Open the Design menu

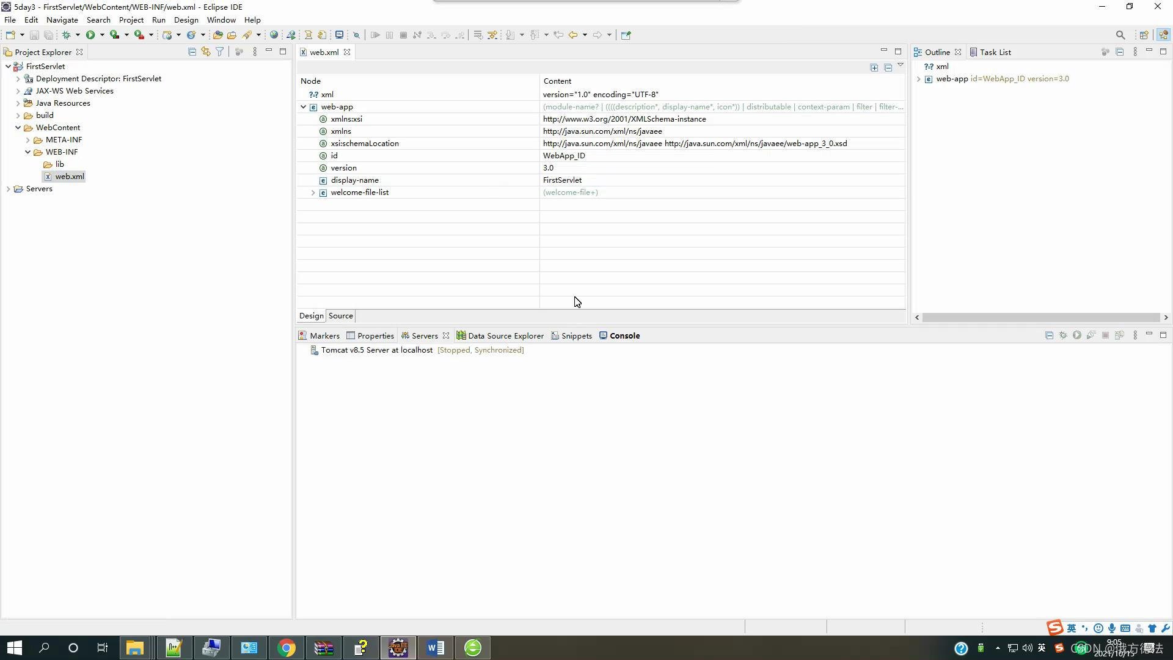186,20
